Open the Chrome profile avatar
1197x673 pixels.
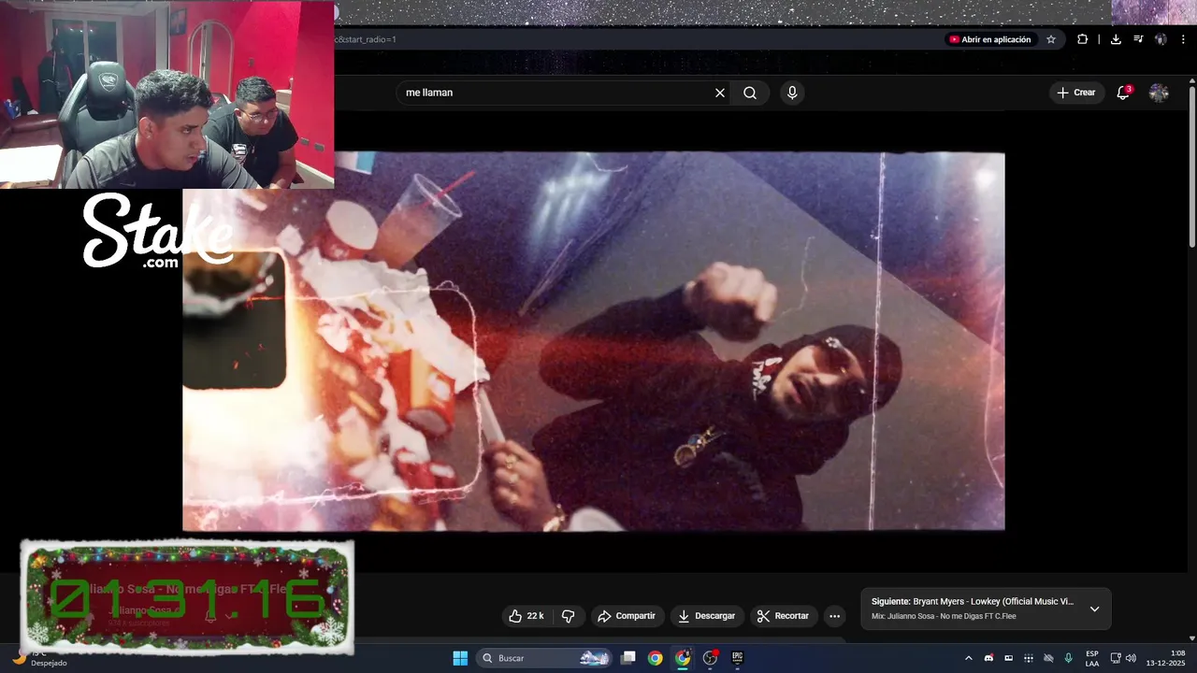(x=1161, y=39)
